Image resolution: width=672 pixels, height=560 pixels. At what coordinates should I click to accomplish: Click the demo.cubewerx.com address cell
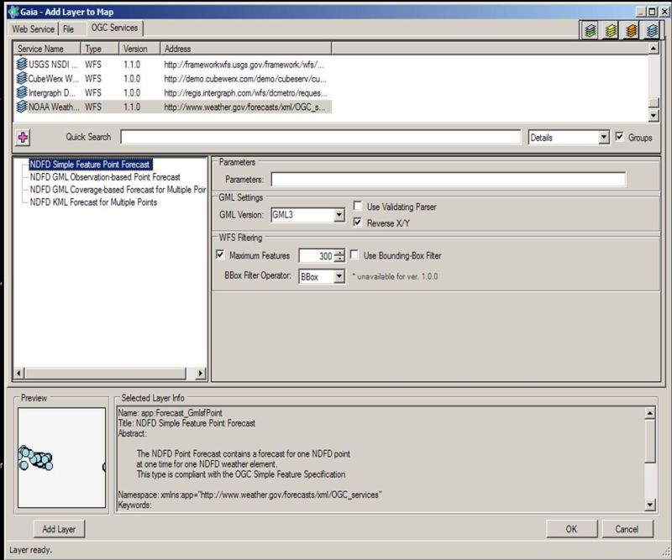[x=245, y=78]
